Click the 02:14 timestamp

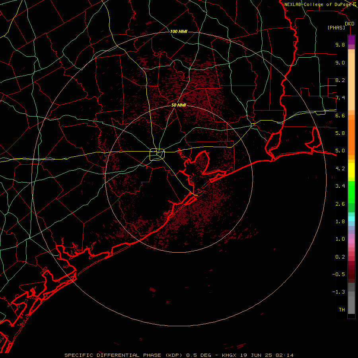284,355
